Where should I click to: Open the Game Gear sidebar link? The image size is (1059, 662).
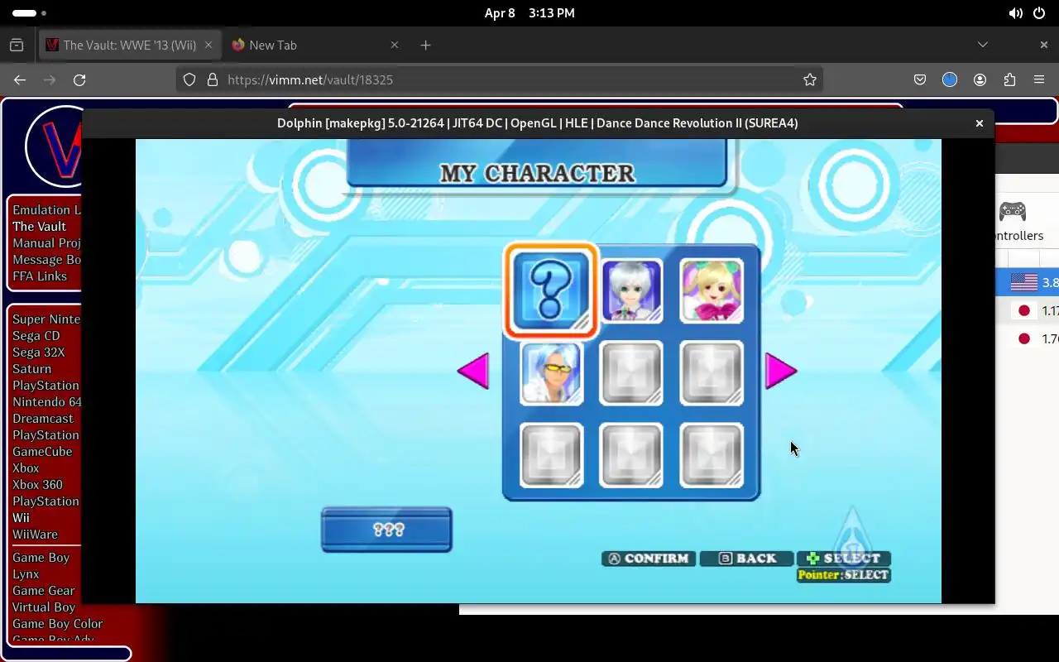point(43,590)
